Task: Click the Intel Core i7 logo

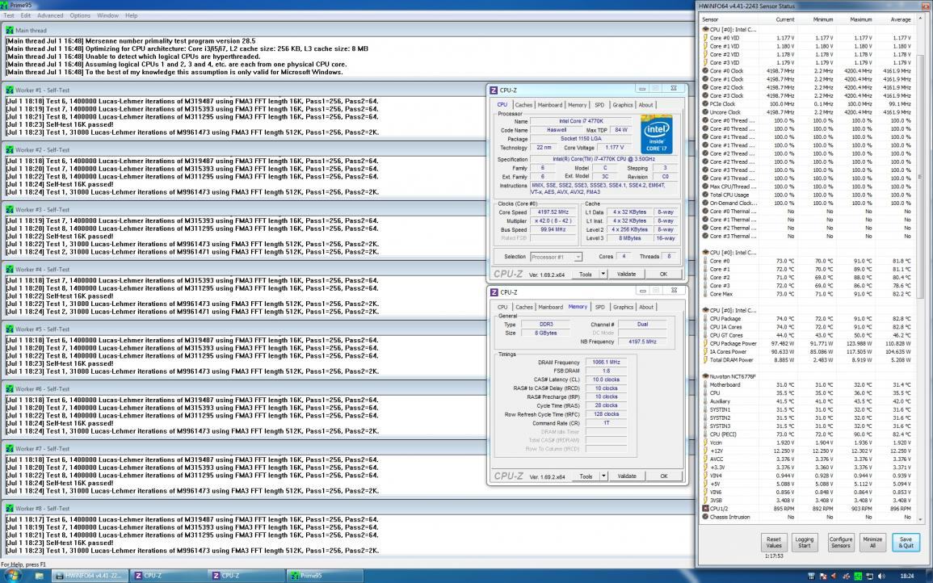Action: [x=656, y=134]
